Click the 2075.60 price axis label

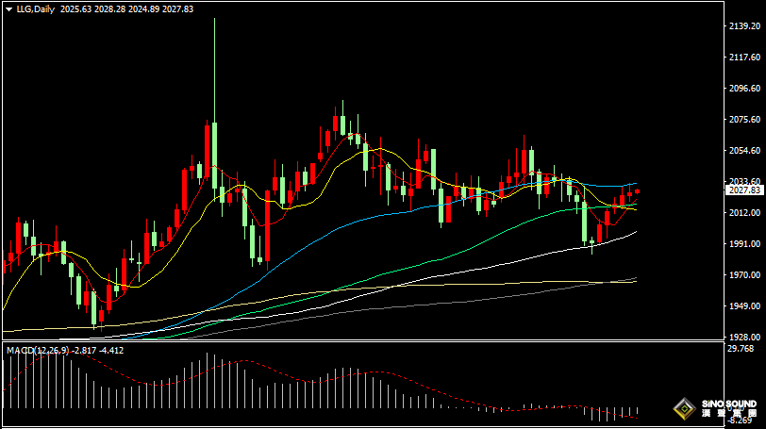(x=744, y=120)
